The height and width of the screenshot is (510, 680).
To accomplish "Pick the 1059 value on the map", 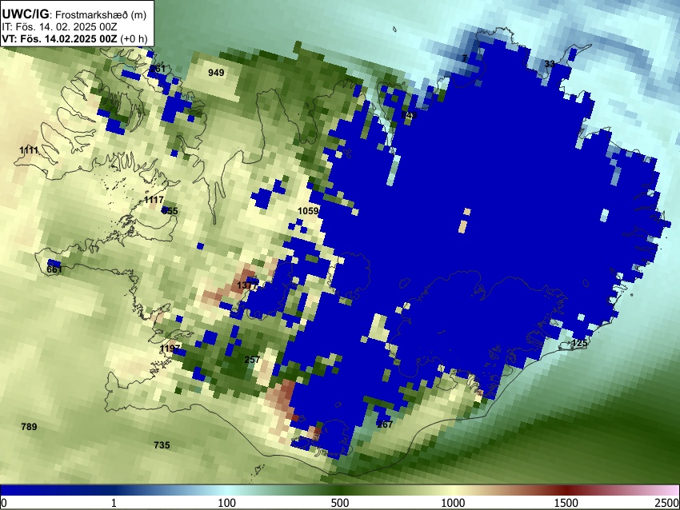I will point(308,211).
